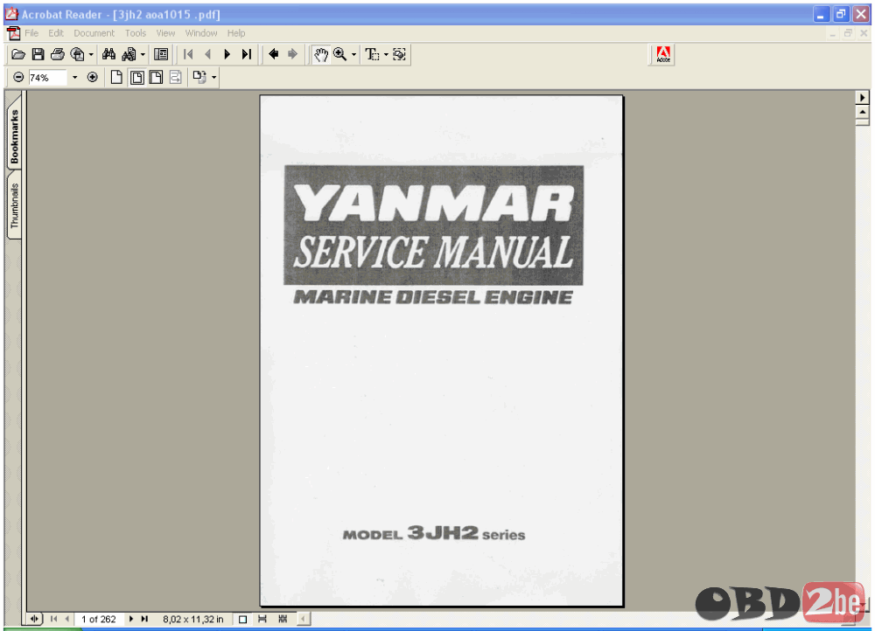
Task: Go to previous view with back arrow
Action: pos(273,54)
